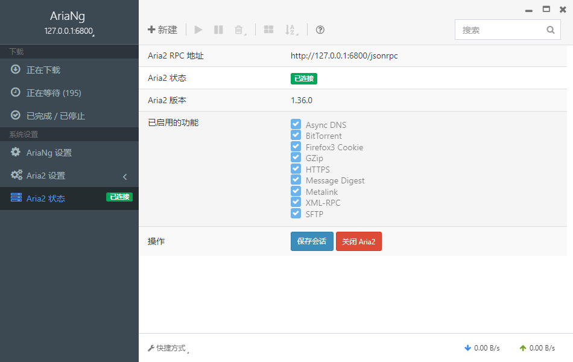Click the 搜索 search input field
The width and height of the screenshot is (573, 362).
point(501,30)
